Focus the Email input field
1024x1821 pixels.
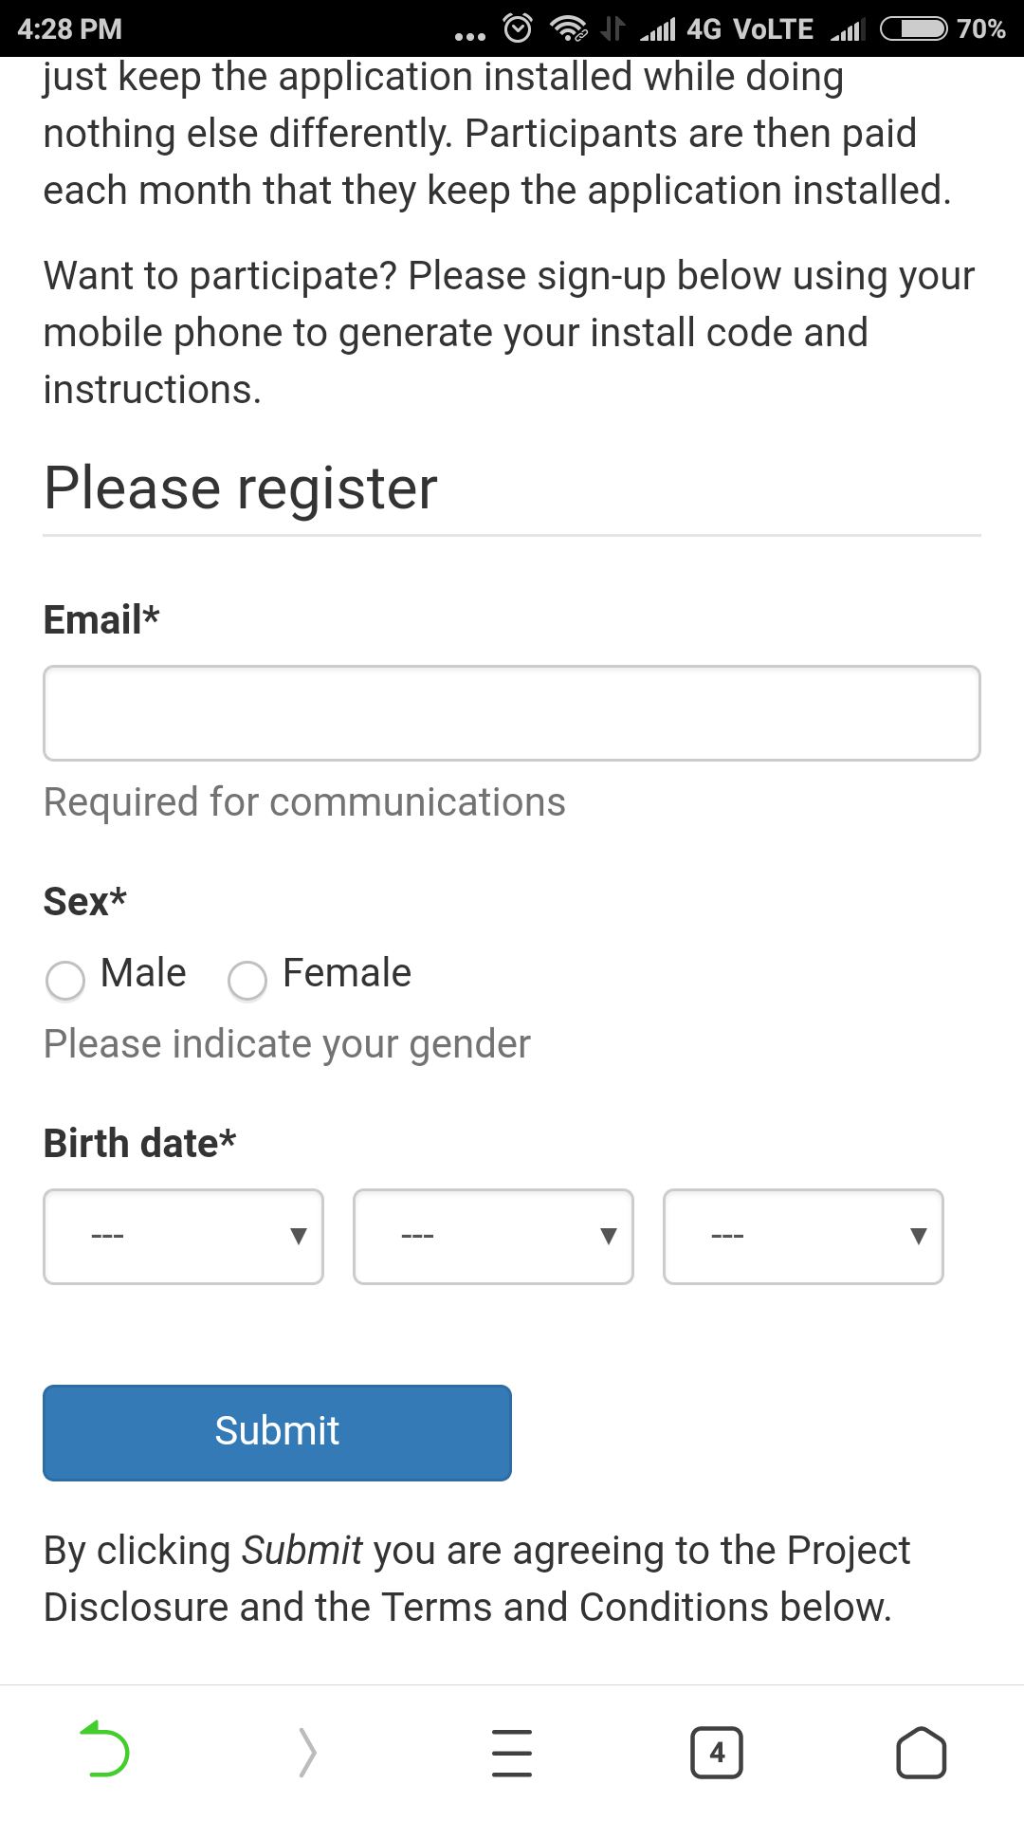pyautogui.click(x=512, y=713)
